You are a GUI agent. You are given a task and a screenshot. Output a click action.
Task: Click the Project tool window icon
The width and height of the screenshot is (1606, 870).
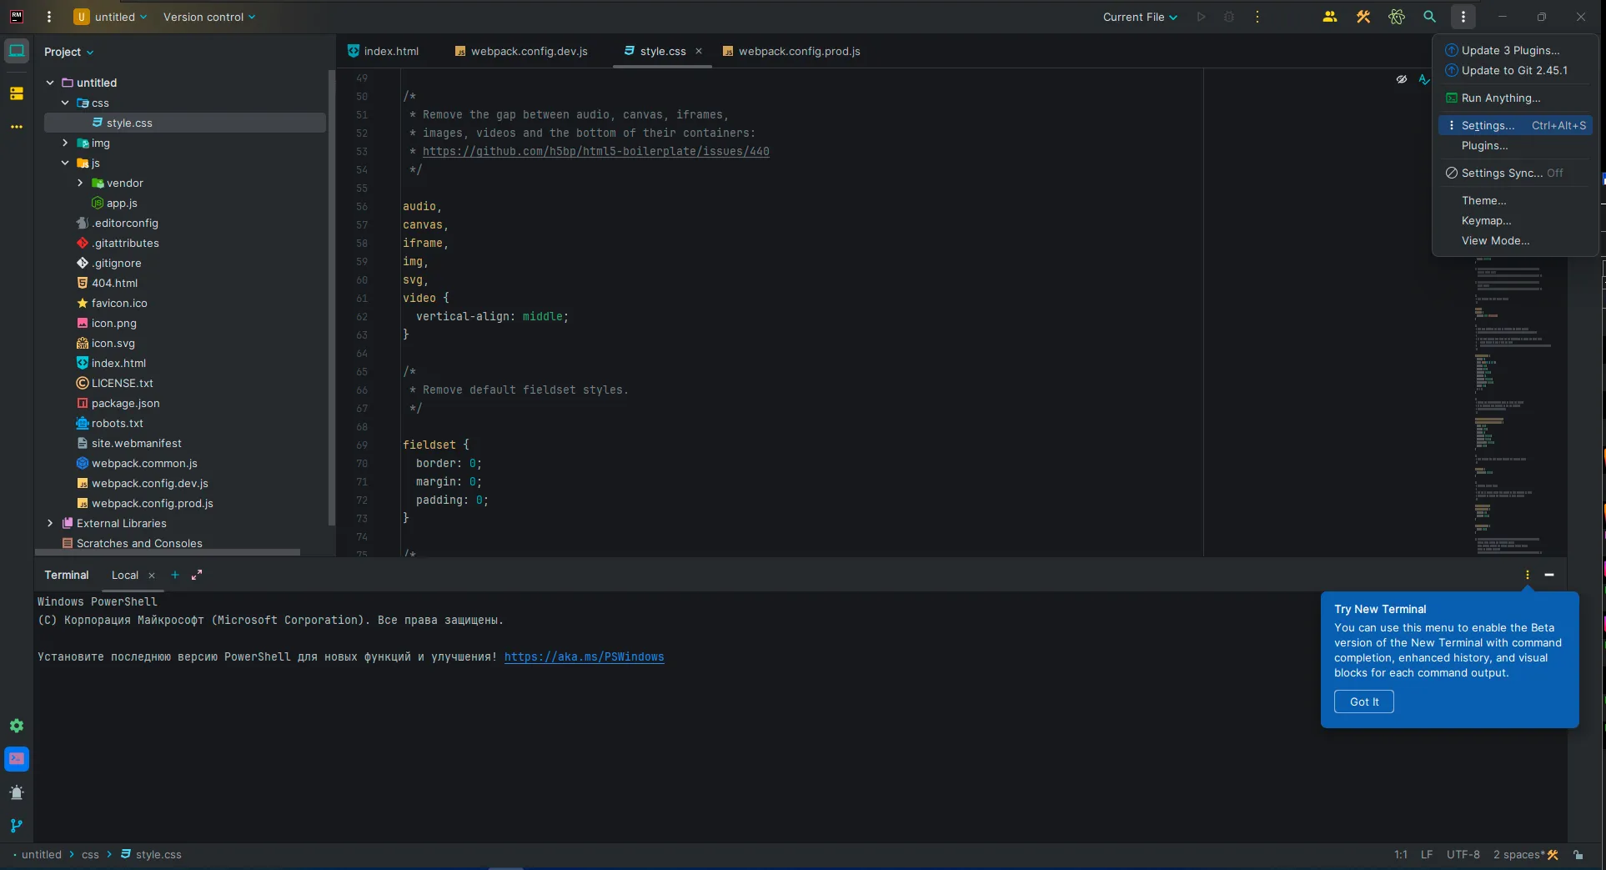17,51
